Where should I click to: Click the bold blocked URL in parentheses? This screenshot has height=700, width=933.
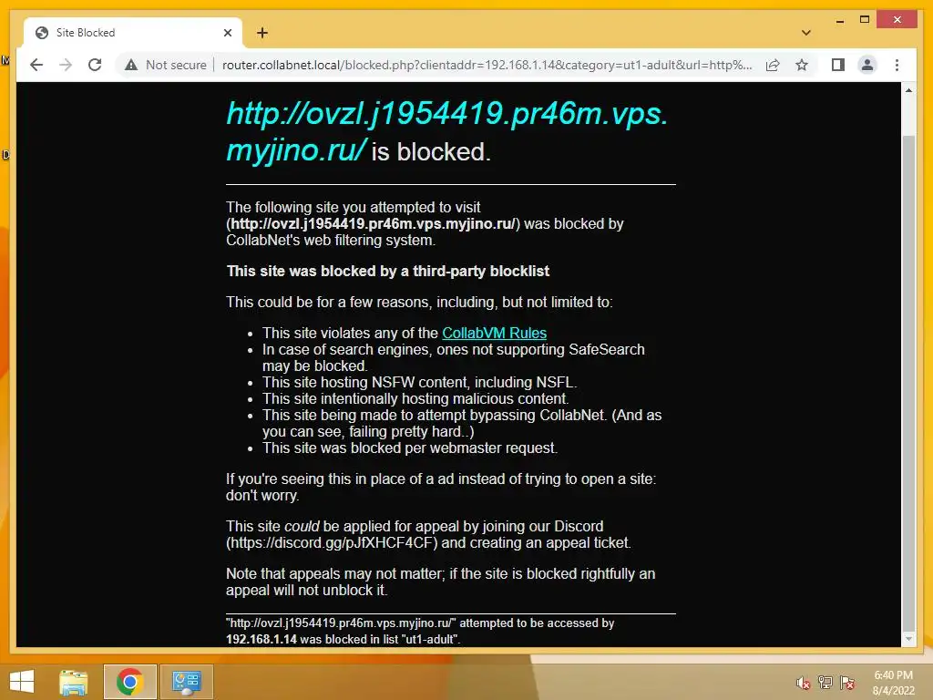pyautogui.click(x=373, y=224)
